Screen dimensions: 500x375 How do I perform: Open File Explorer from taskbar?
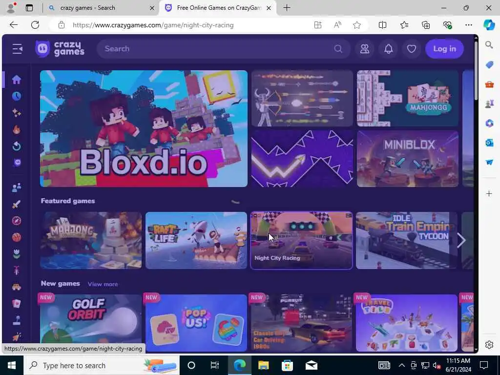(x=263, y=365)
